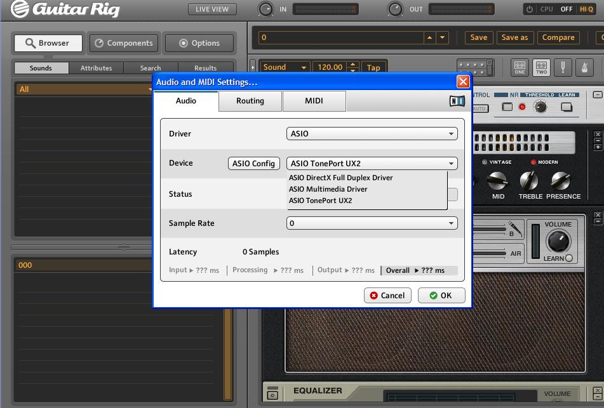The width and height of the screenshot is (604, 408).
Task: Open the Metronome tool
Action: tap(584, 67)
